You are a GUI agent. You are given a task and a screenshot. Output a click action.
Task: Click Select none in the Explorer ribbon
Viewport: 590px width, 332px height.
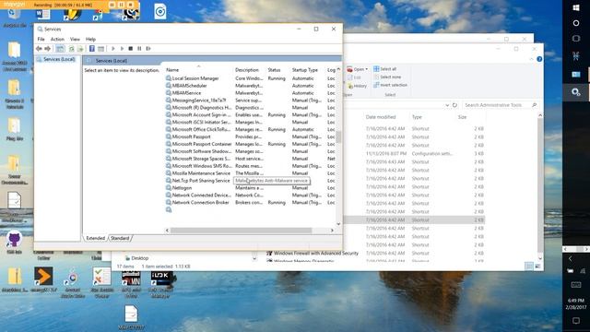tap(387, 77)
